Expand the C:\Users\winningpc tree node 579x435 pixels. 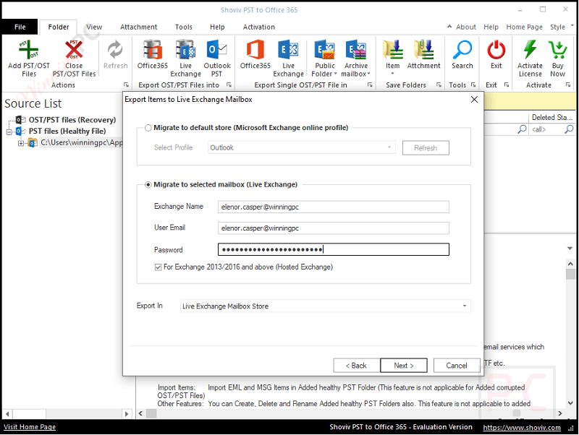pyautogui.click(x=21, y=143)
